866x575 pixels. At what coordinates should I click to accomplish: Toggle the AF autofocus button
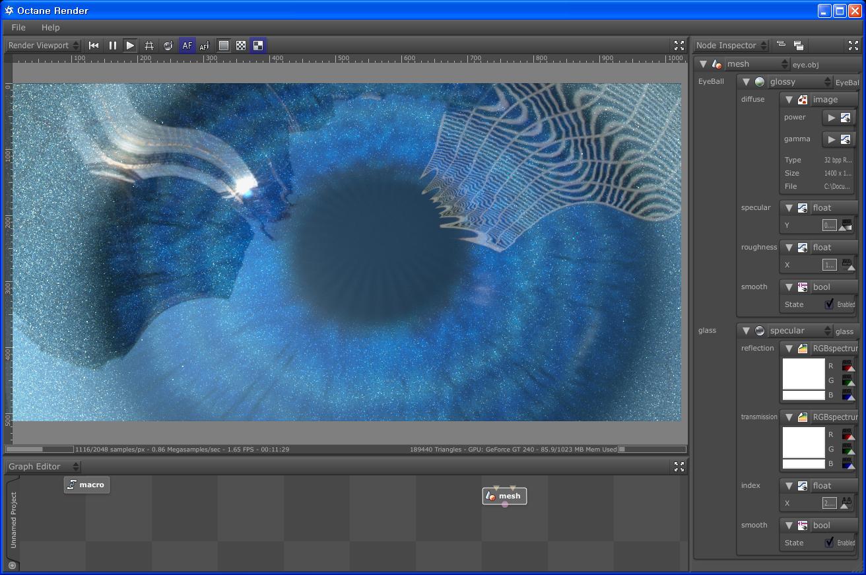click(187, 46)
